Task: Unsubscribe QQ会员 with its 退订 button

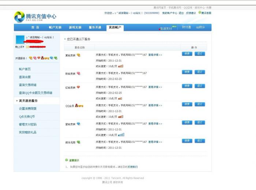Action: (200, 104)
